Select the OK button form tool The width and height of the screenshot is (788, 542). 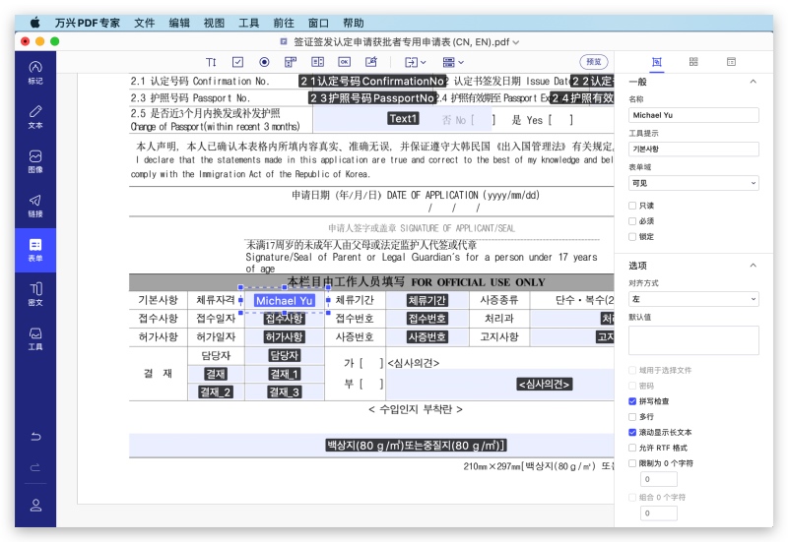click(x=345, y=62)
